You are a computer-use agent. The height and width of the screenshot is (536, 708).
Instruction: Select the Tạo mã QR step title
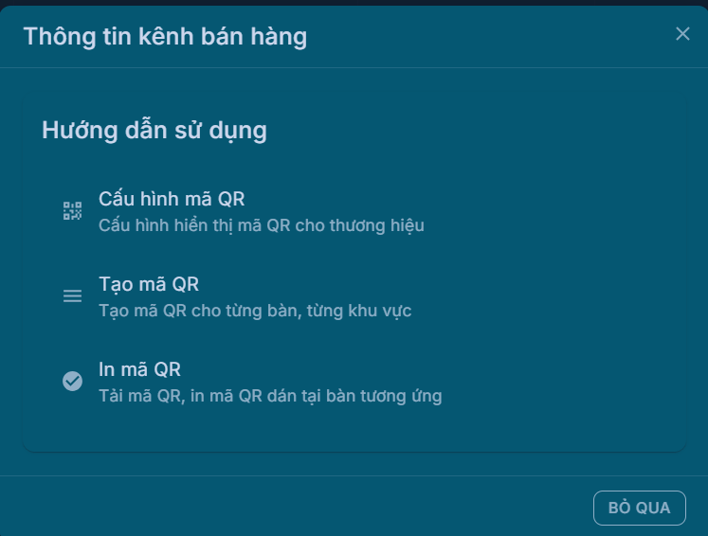[x=149, y=285]
